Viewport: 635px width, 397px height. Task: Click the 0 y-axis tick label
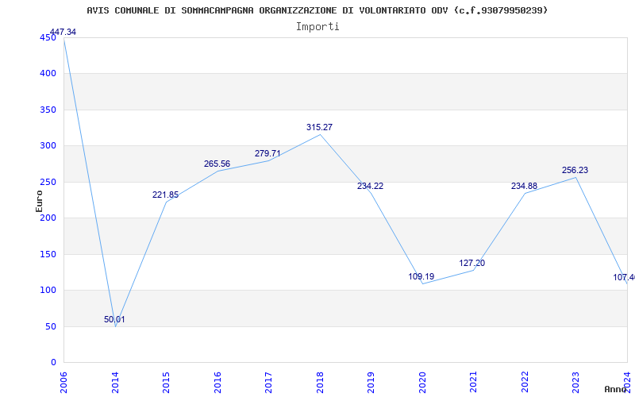click(x=53, y=363)
